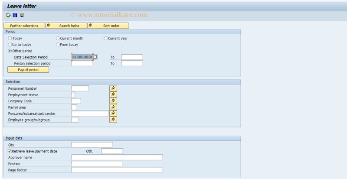Image resolution: width=347 pixels, height=179 pixels.
Task: Click the Personnel Number input field
Action: [80, 88]
